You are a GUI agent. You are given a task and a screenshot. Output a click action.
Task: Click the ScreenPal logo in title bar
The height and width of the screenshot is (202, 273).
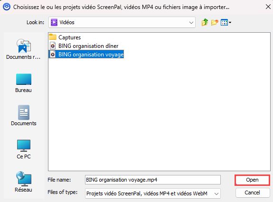pos(7,7)
